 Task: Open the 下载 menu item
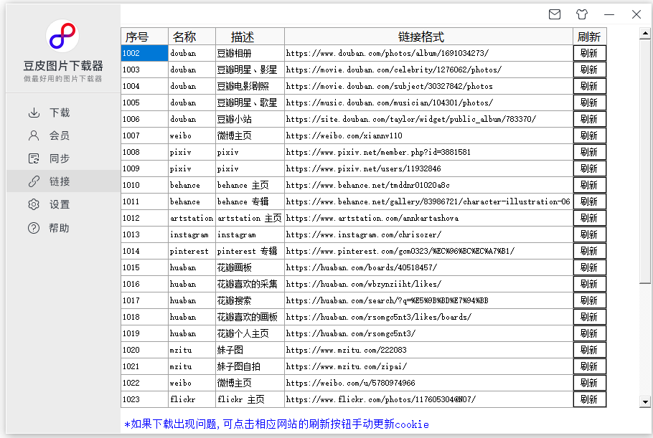coord(63,113)
